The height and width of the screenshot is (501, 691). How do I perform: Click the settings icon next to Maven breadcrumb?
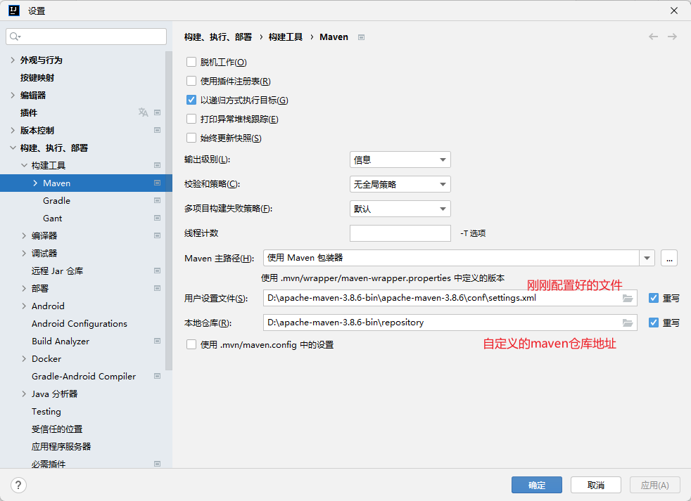click(360, 37)
